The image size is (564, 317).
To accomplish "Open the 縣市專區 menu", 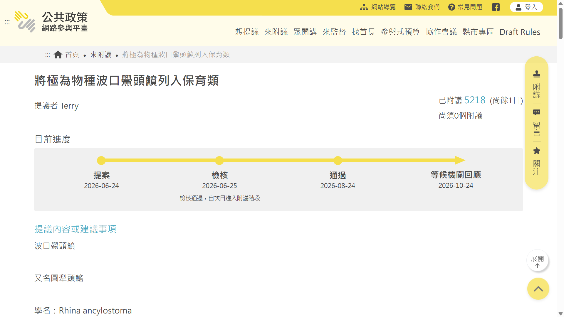I will click(478, 32).
